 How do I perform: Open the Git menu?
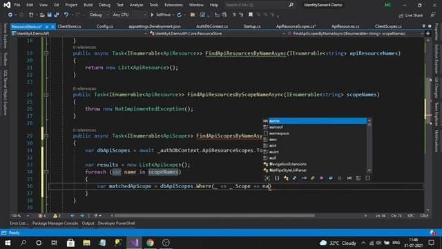pyautogui.click(x=56, y=5)
